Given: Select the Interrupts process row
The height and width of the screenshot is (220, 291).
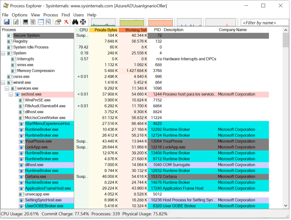Looking at the screenshot, I should [135, 59].
